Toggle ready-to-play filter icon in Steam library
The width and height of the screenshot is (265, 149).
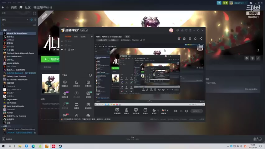pyautogui.click(x=35, y=20)
